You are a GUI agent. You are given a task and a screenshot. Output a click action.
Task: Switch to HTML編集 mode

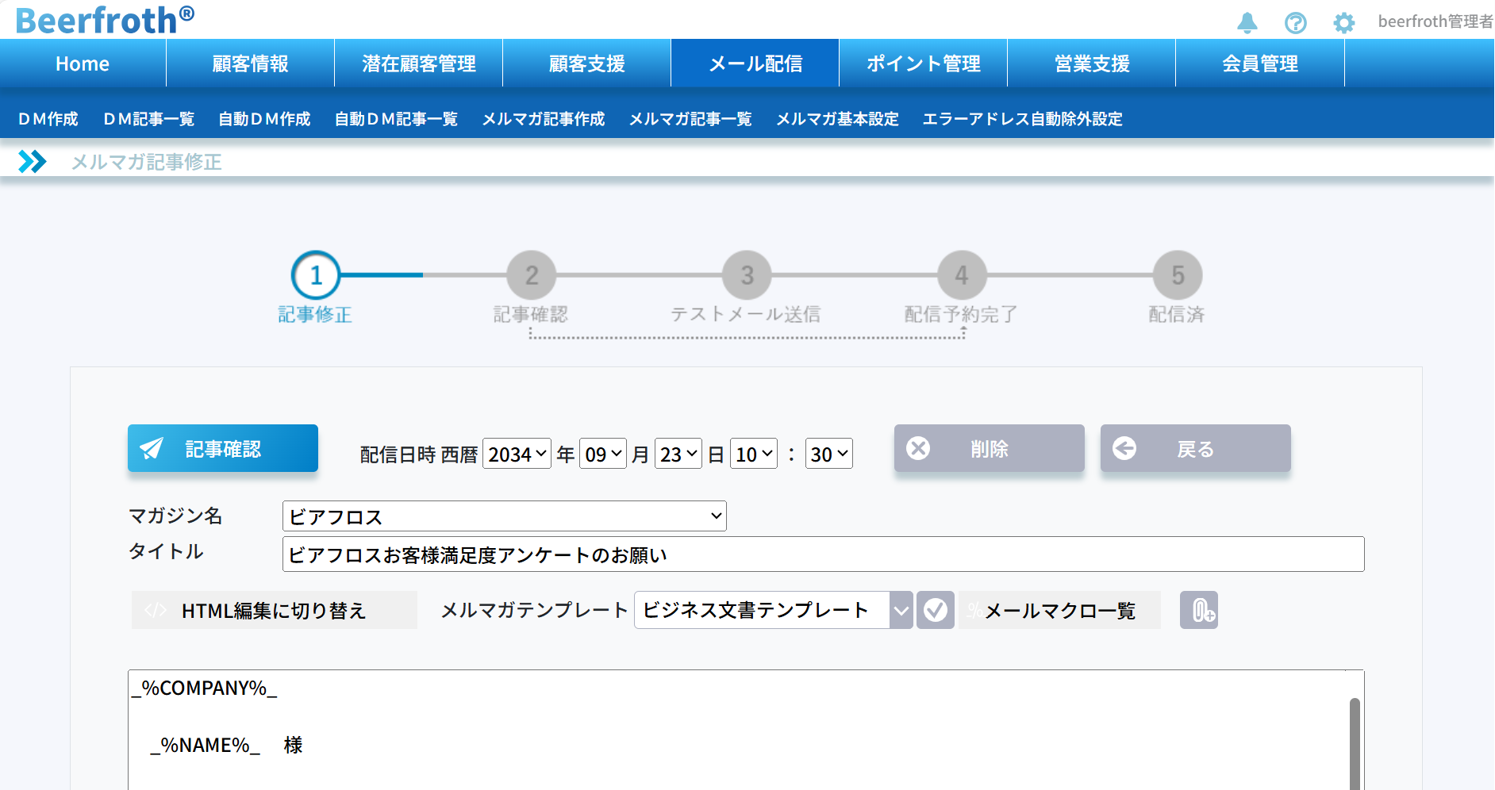(274, 610)
